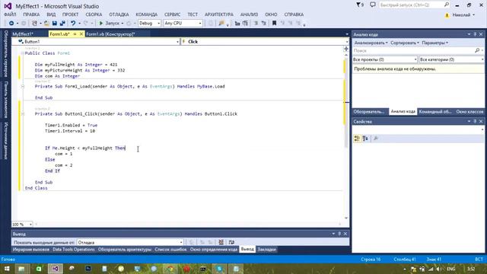The image size is (487, 274).
Task: Open the ВИД menu
Action: point(51,14)
